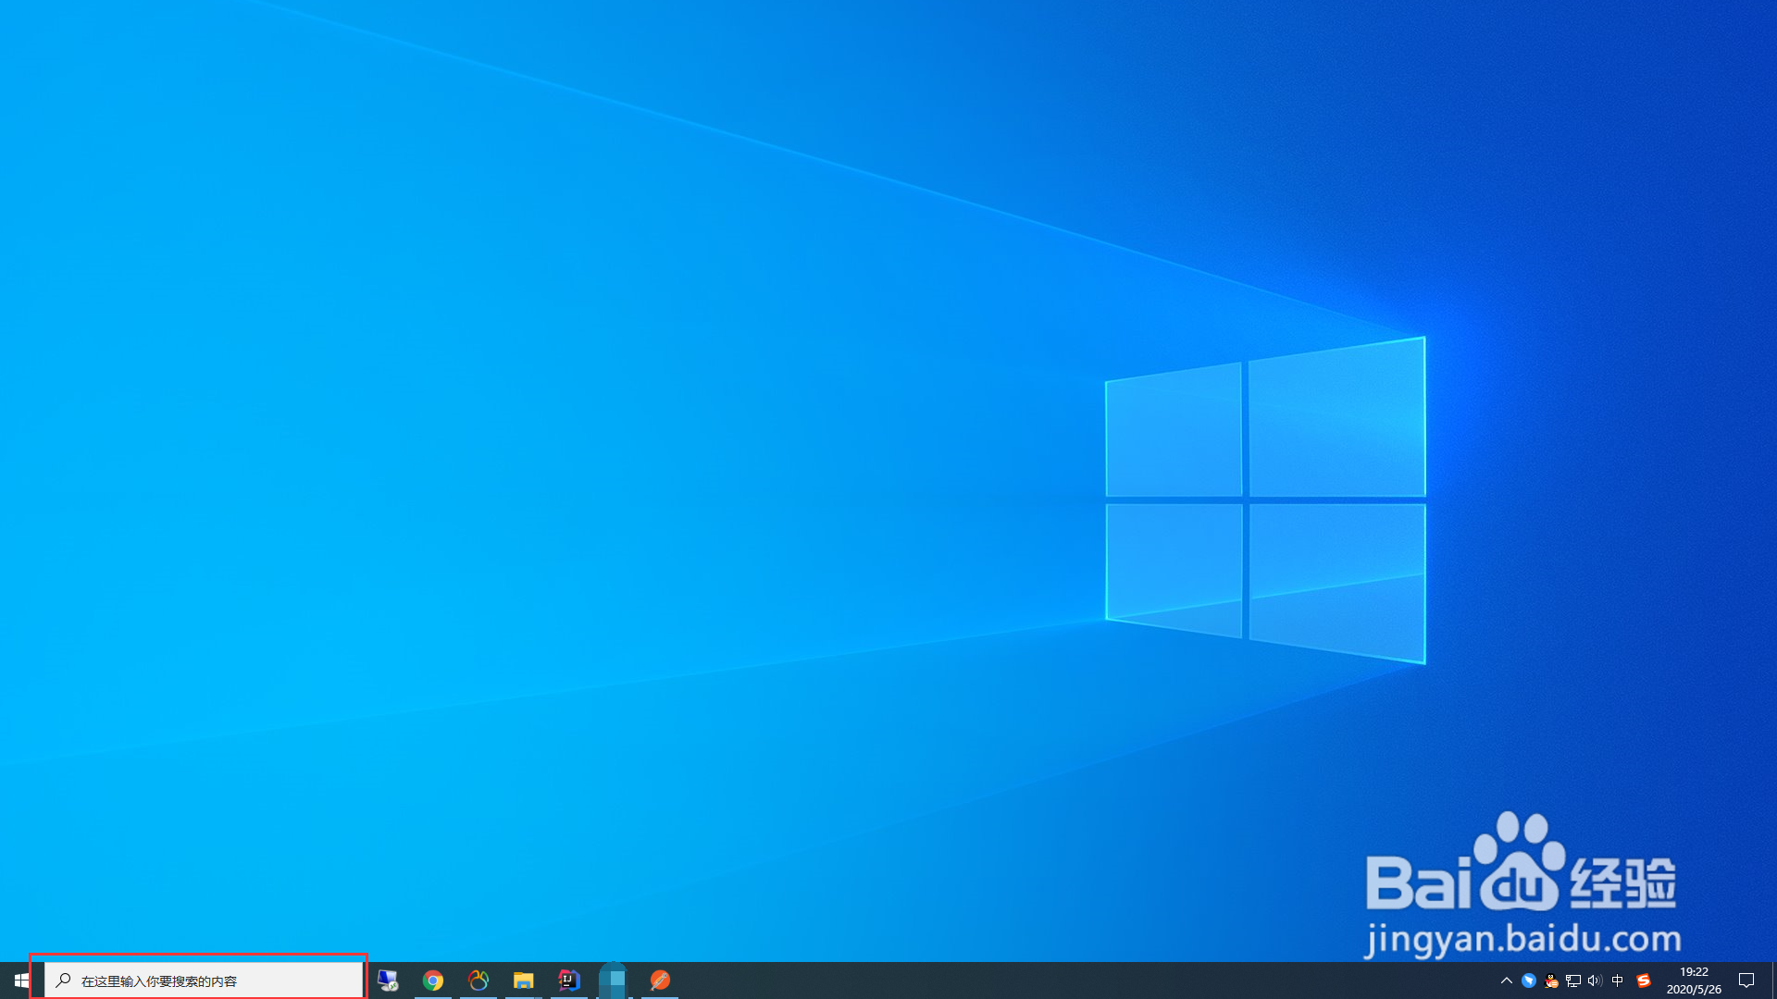Launch Google Chrome from the taskbar
The image size is (1777, 999).
[433, 980]
